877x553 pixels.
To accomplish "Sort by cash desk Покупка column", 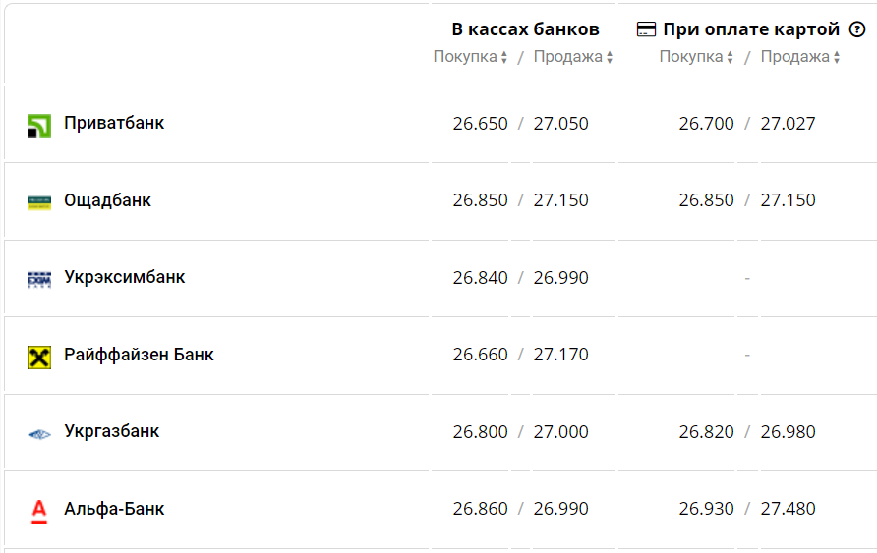I will tap(470, 57).
